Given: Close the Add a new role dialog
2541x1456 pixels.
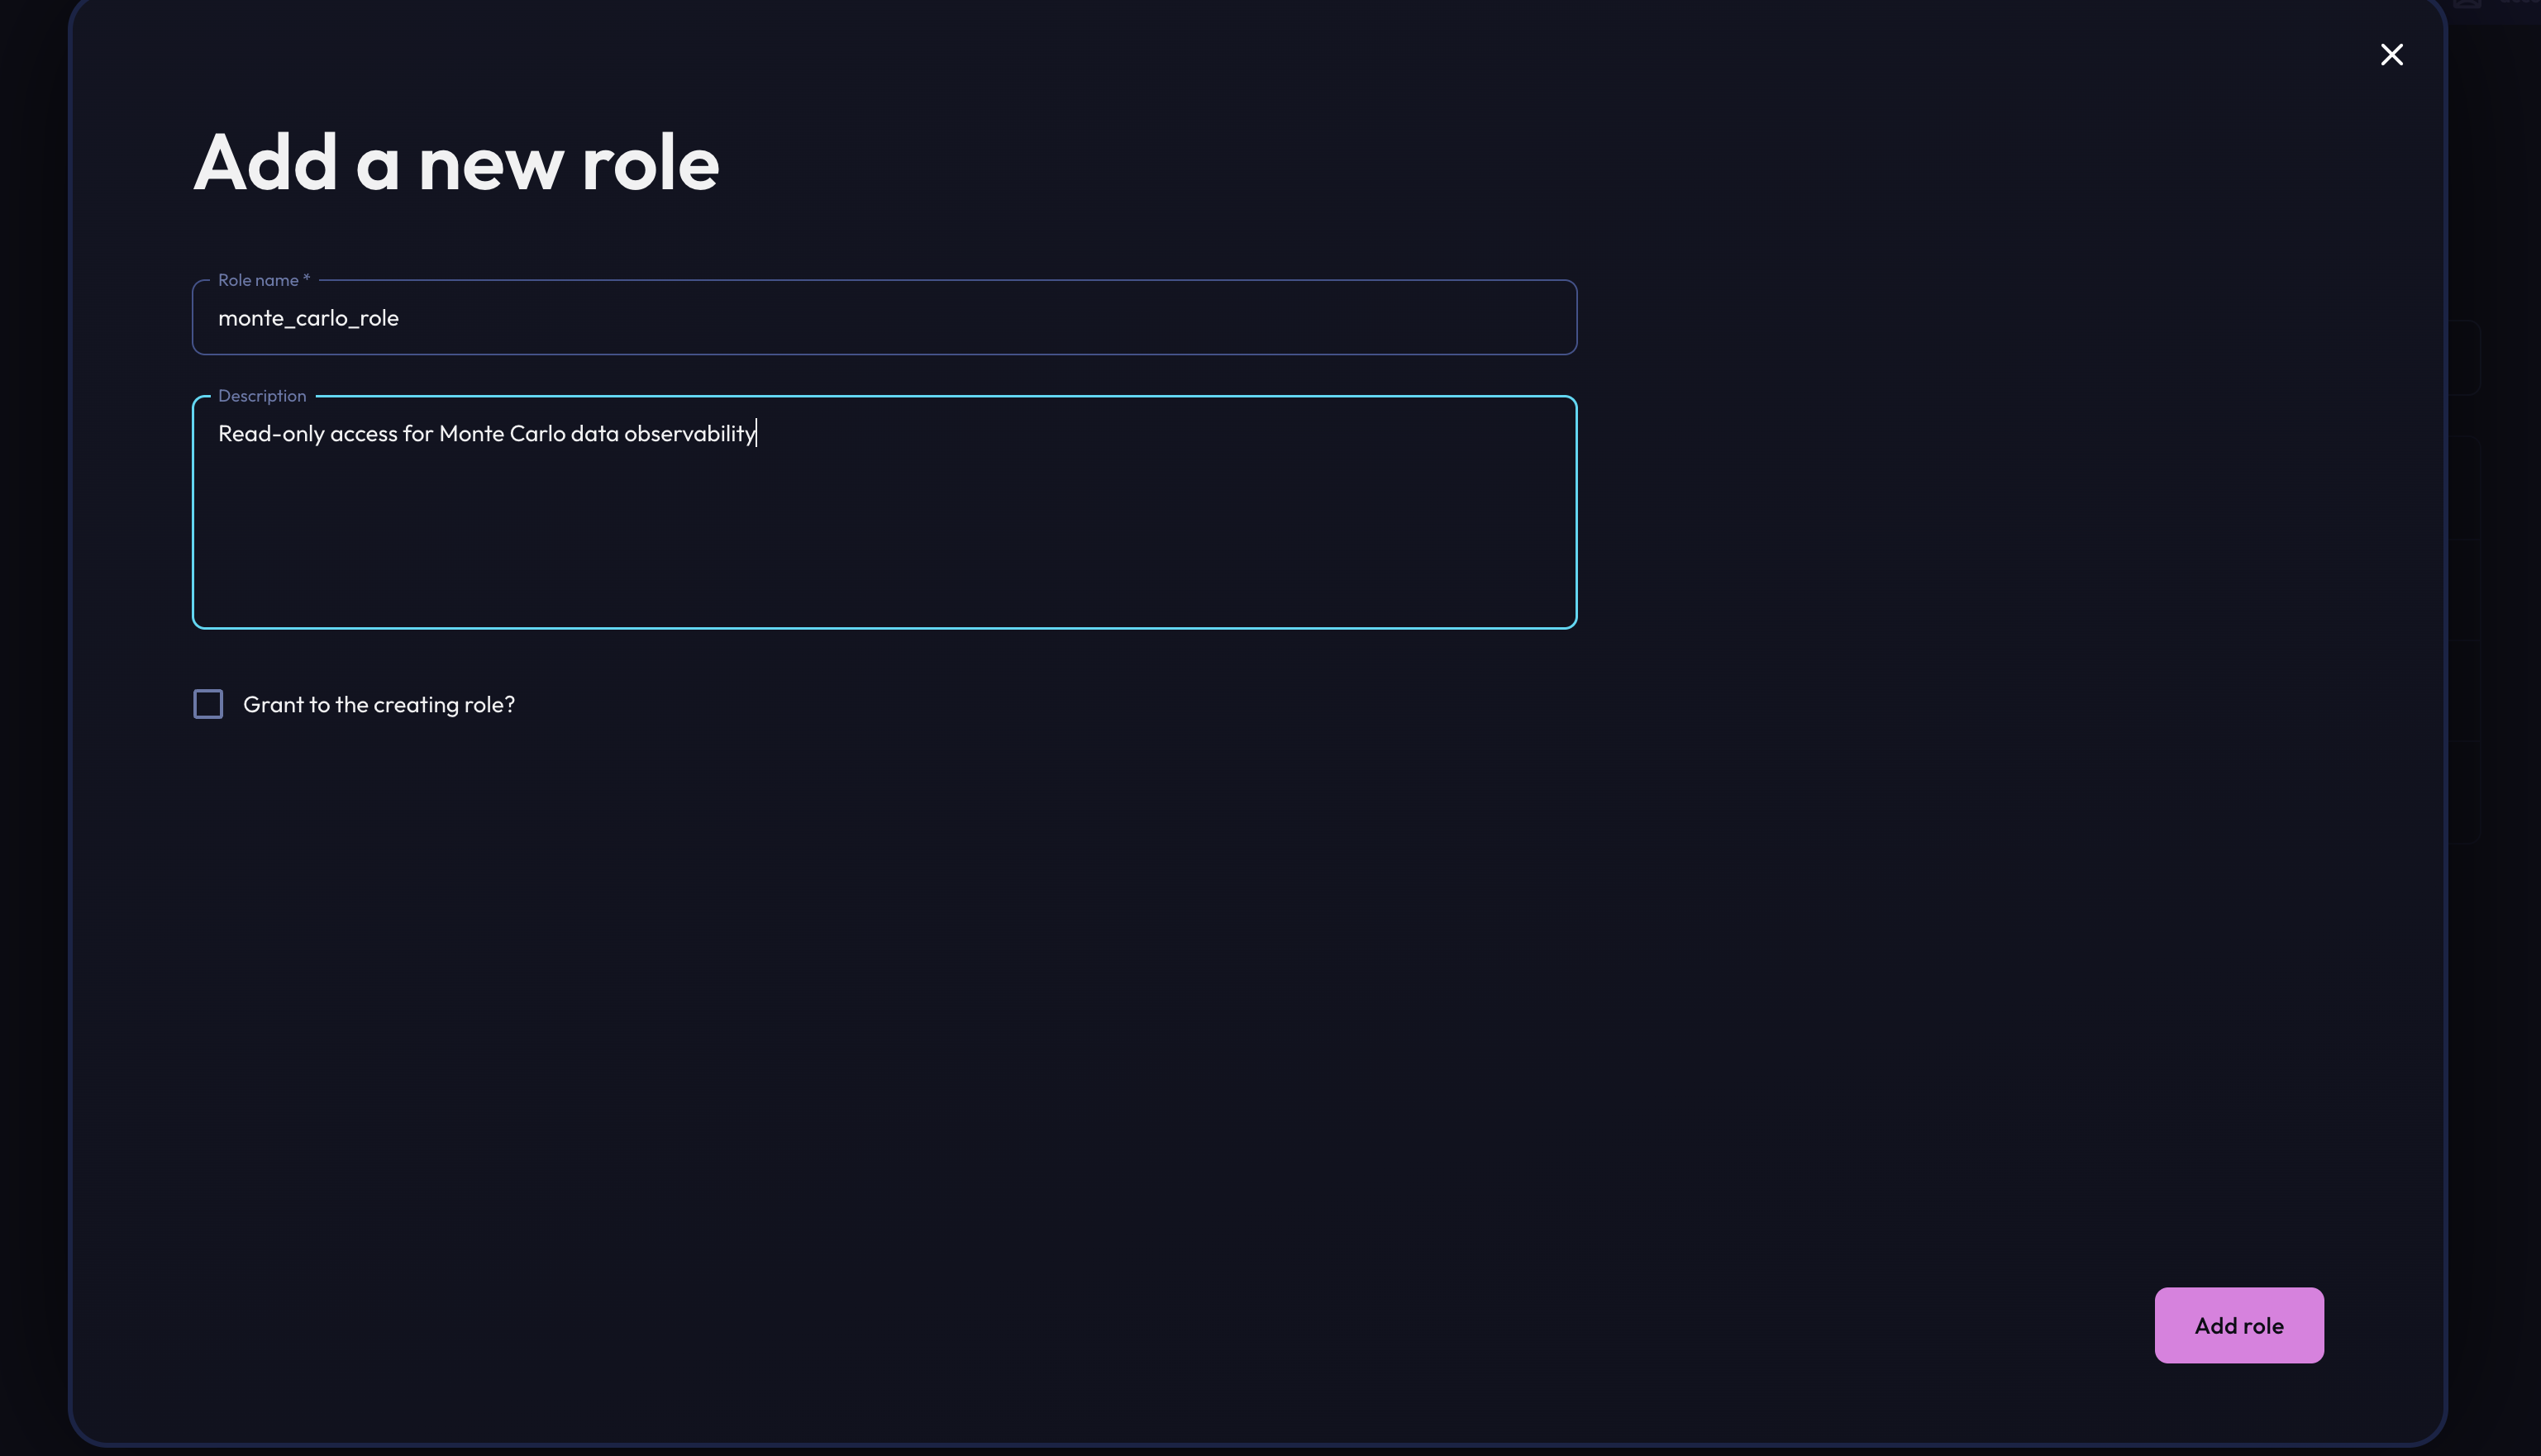Looking at the screenshot, I should point(2391,54).
